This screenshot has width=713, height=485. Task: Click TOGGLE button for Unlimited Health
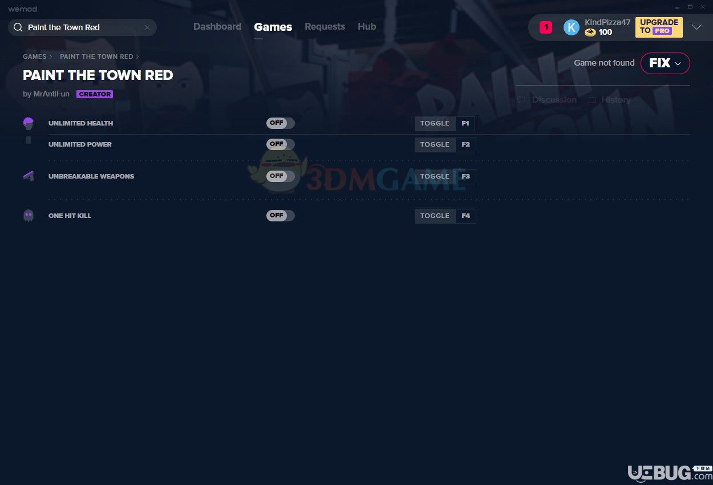pyautogui.click(x=435, y=123)
